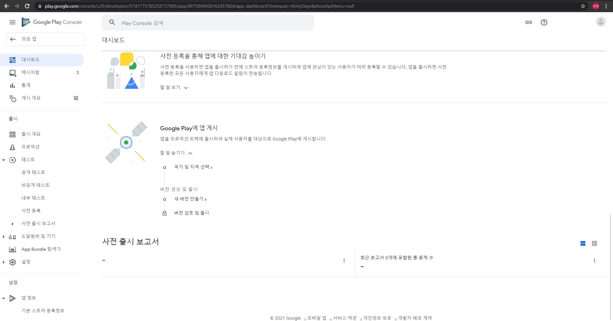Click locked 버전 검토 및 출시 step
Image resolution: width=613 pixels, height=321 pixels.
[x=192, y=213]
